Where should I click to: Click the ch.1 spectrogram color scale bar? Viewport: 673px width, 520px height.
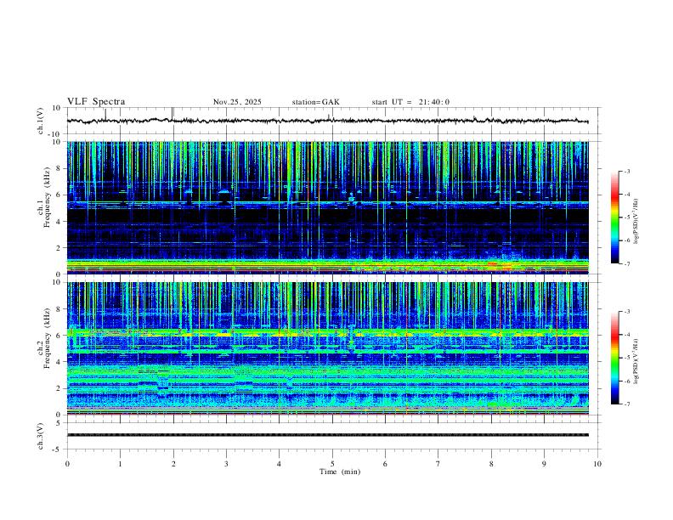point(614,218)
